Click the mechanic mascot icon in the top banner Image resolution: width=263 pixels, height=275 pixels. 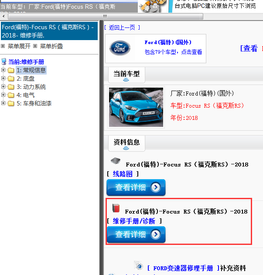pos(152,6)
